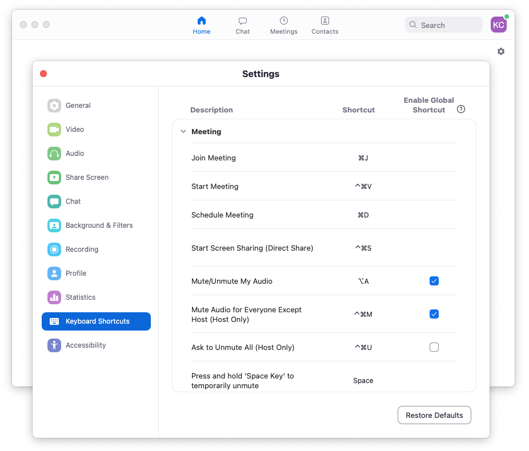Viewport: 529px width, 451px height.
Task: Open Share Screen settings icon
Action: (54, 178)
